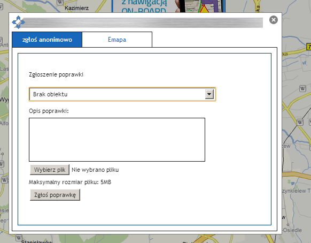This screenshot has width=311, height=243.
Task: Open the Brak obiektu combo box
Action: 122,94
